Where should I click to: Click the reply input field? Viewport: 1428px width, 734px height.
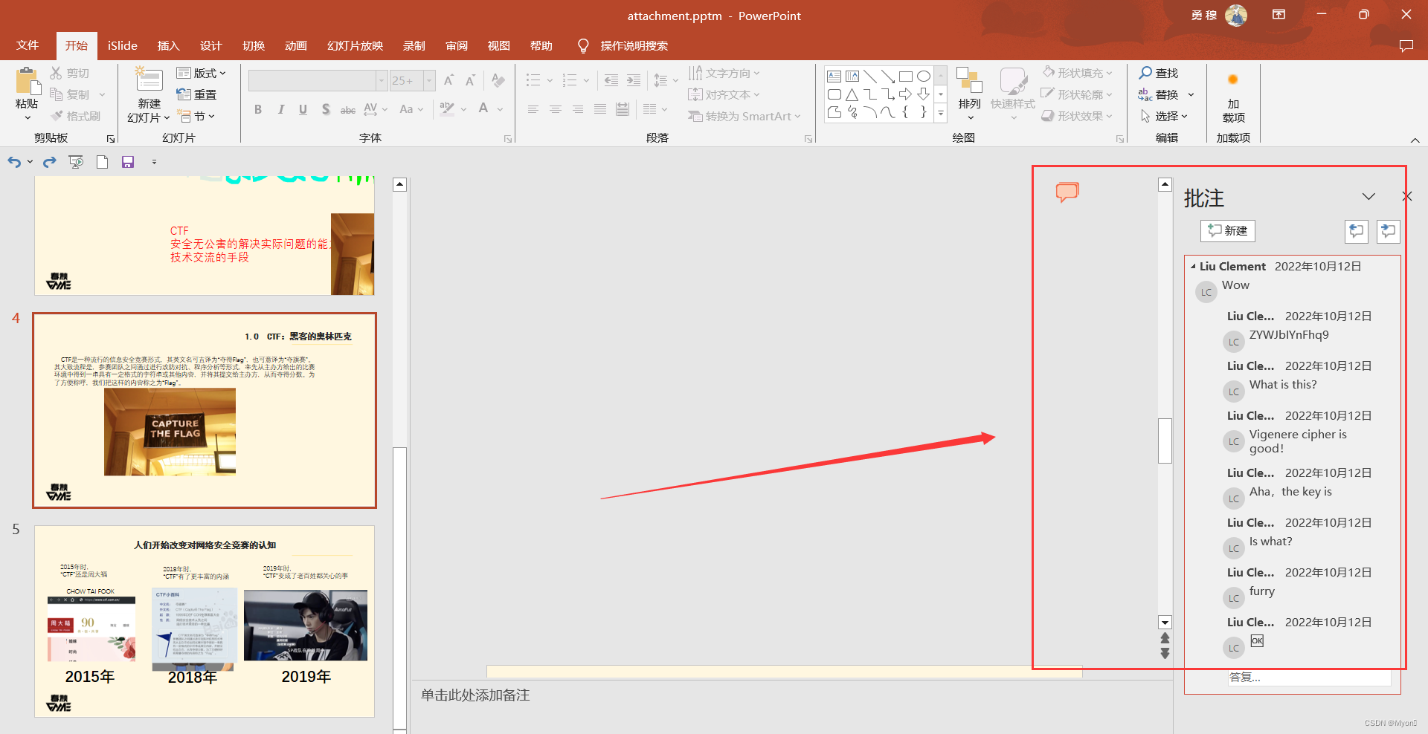1309,678
